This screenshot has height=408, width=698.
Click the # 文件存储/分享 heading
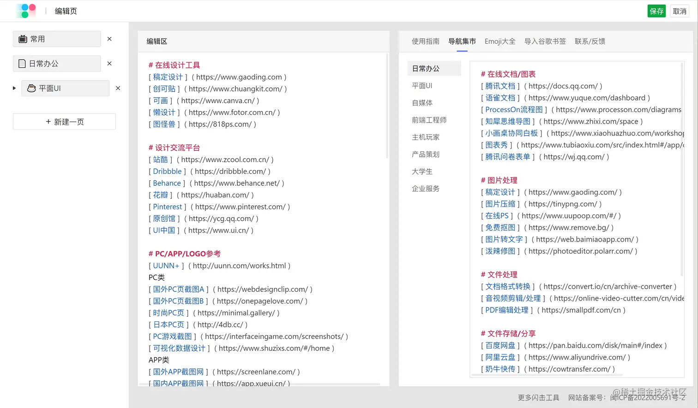(508, 333)
